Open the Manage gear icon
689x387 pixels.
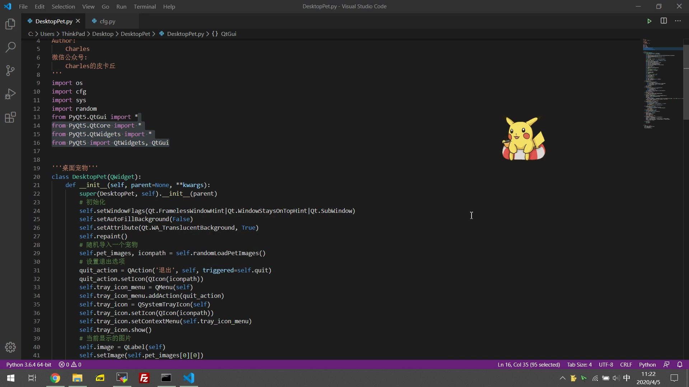pyautogui.click(x=10, y=347)
